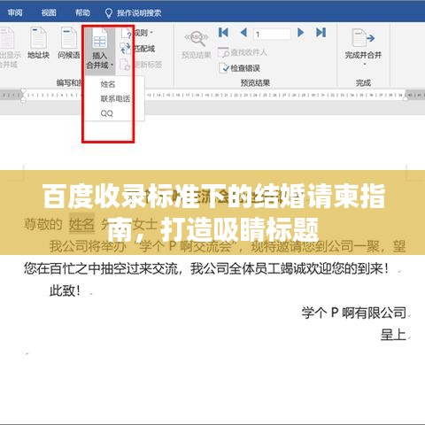Viewport: 425px width, 425px height.
Task: Go to the previous record
Action: click(x=243, y=33)
